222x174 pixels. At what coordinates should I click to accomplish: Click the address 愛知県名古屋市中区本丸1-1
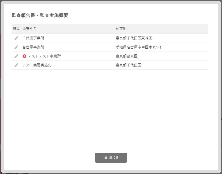tap(138, 47)
